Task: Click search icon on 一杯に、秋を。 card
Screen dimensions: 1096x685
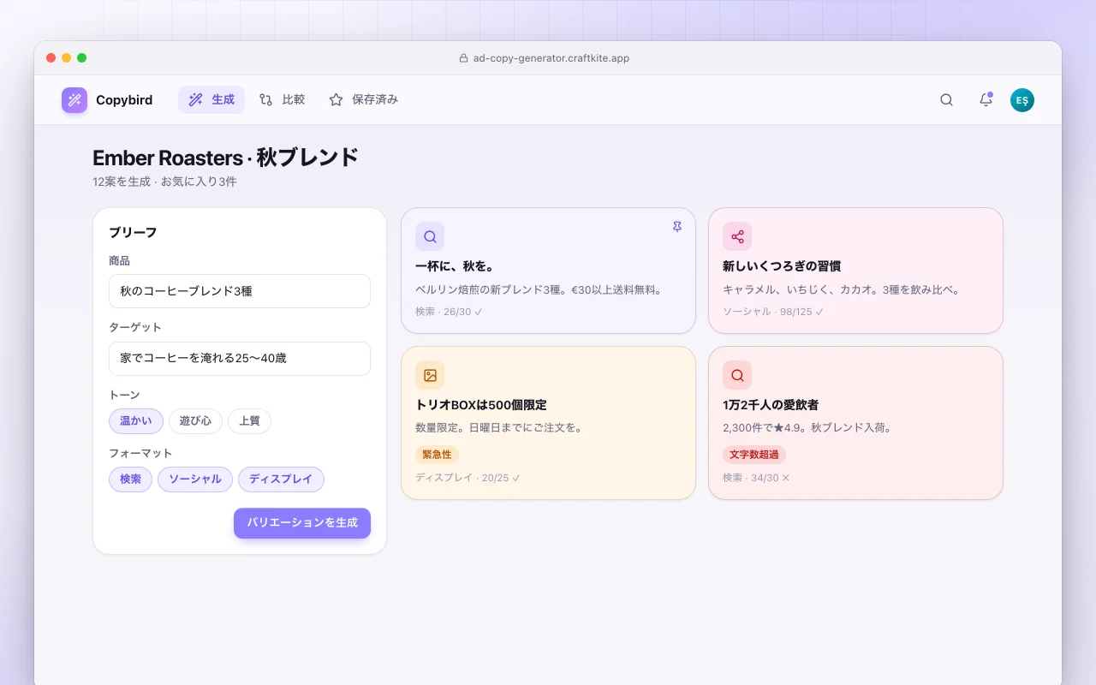Action: click(430, 236)
